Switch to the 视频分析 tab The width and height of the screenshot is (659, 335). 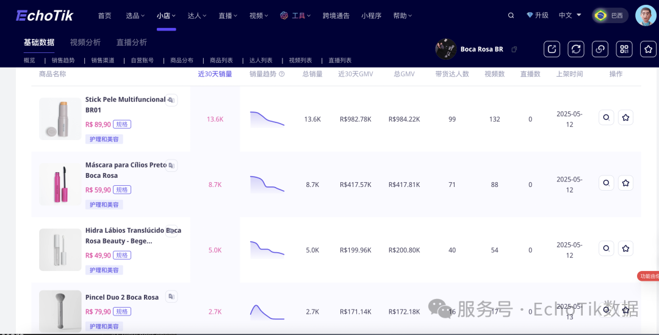point(85,43)
